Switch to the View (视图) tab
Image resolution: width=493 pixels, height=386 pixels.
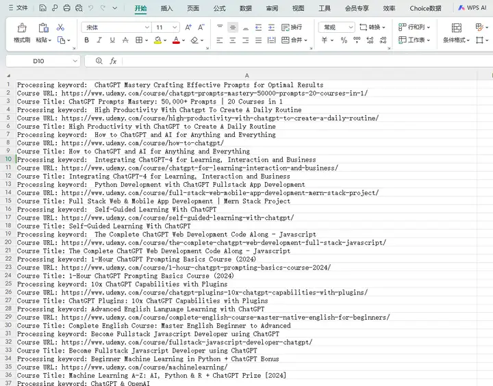298,8
